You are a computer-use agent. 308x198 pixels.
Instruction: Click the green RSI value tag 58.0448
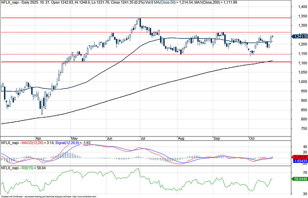point(300,179)
